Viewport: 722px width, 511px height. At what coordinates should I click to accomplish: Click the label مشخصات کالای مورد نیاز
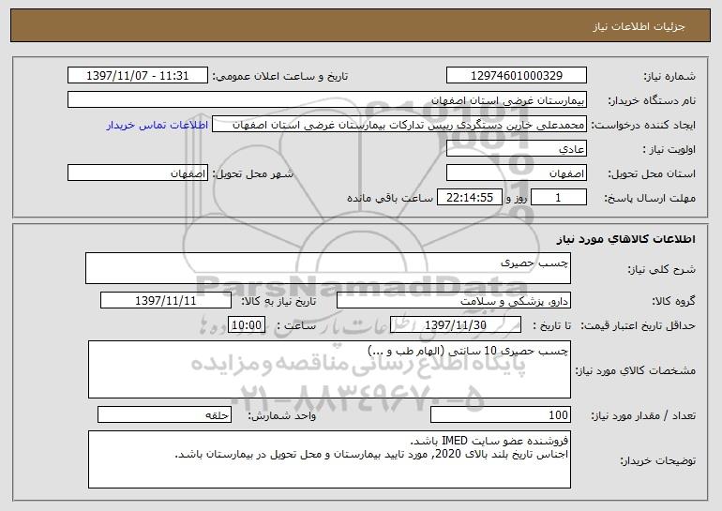click(x=636, y=370)
